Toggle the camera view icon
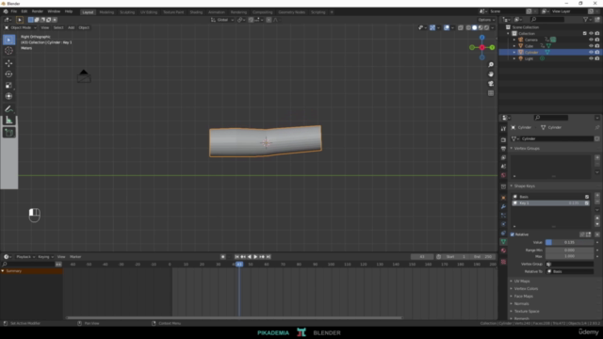The width and height of the screenshot is (603, 339). (491, 84)
